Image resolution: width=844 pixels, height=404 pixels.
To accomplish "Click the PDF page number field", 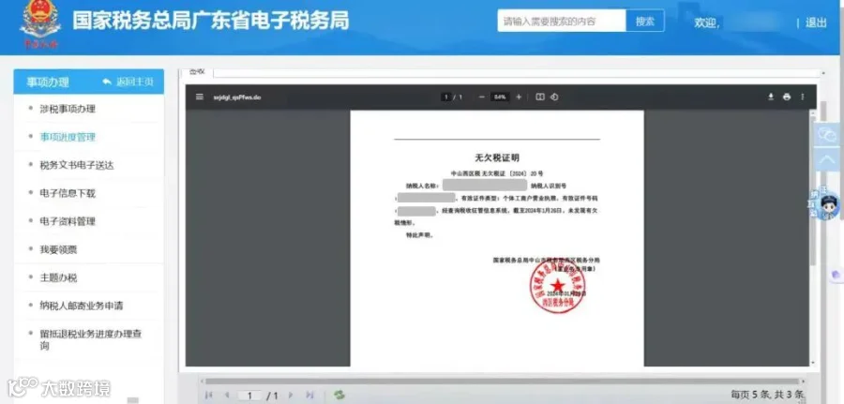I will coord(445,97).
